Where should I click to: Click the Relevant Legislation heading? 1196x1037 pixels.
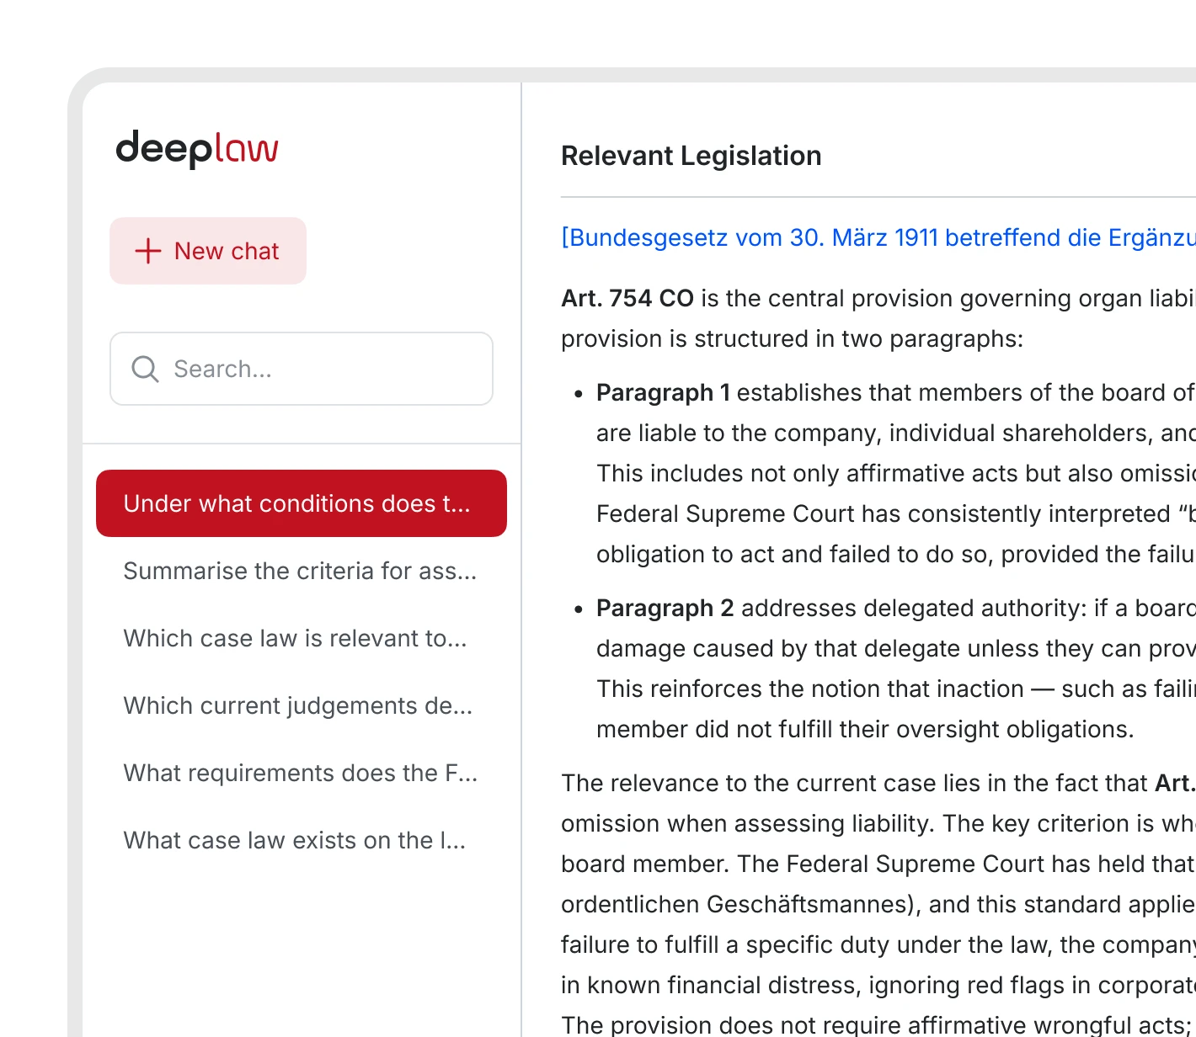click(x=691, y=156)
